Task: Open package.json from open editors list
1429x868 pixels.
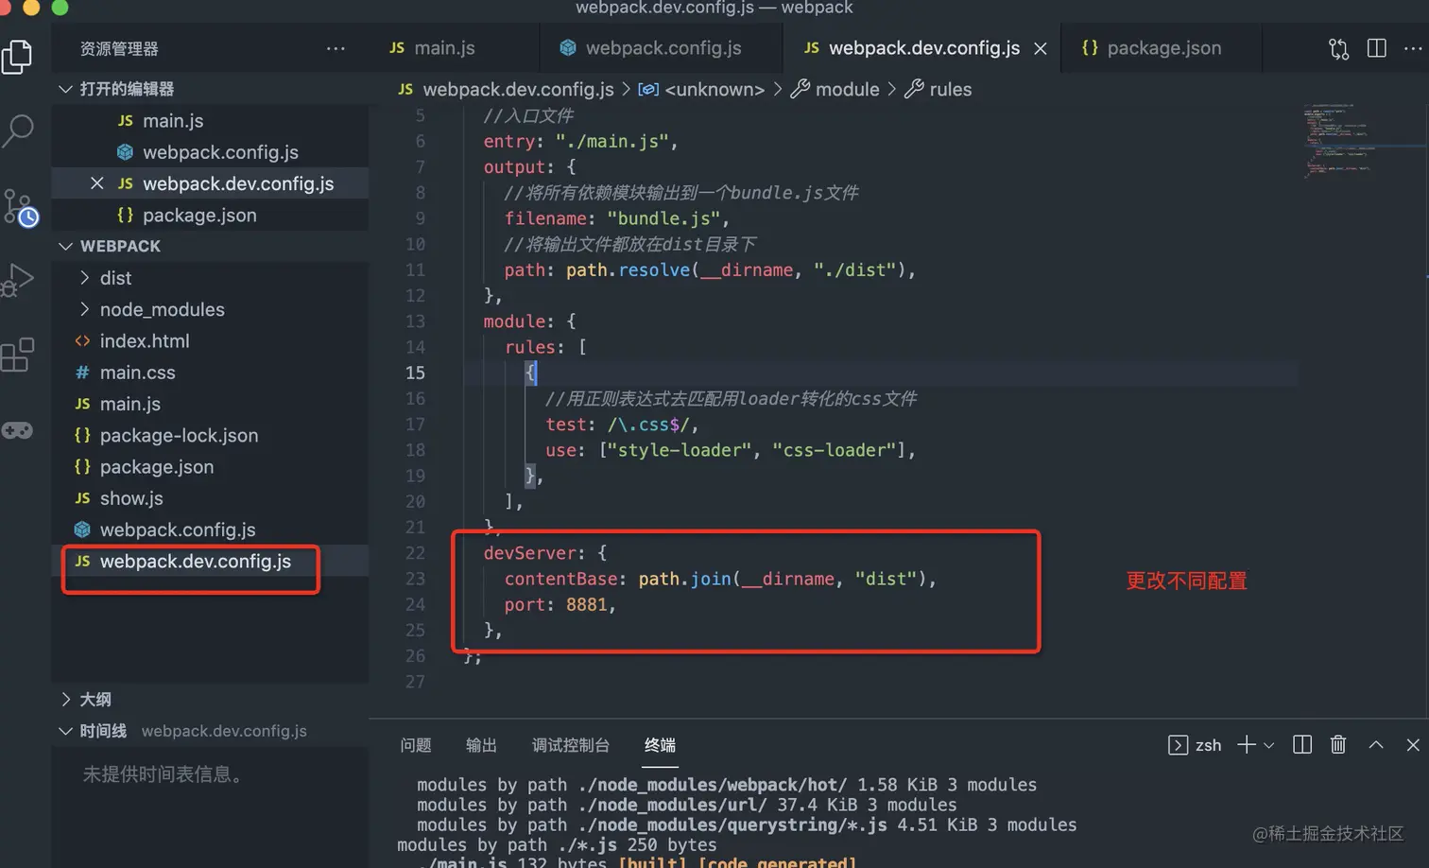Action: tap(210, 216)
